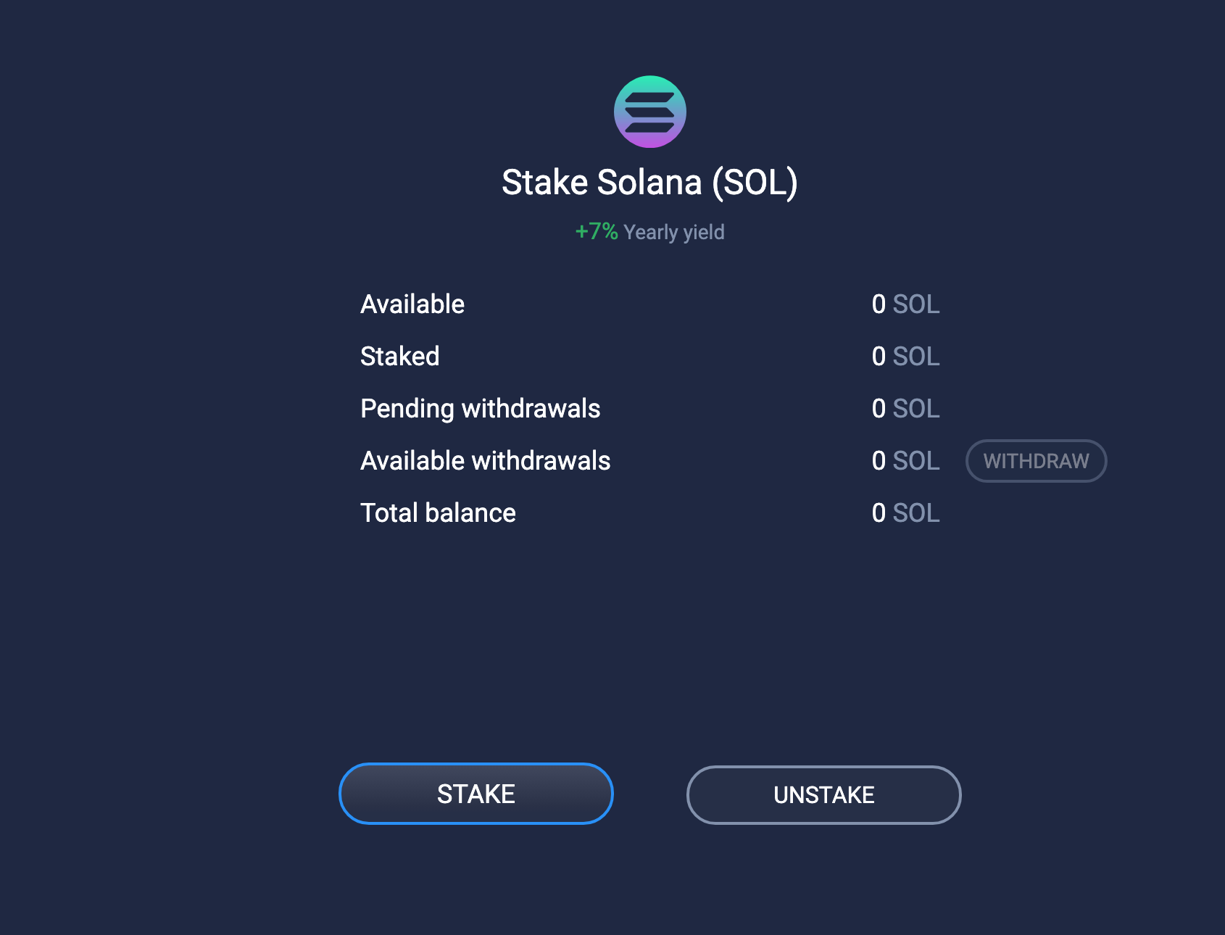The width and height of the screenshot is (1225, 935).
Task: Click the 'Yearly yield' label
Action: 674,232
